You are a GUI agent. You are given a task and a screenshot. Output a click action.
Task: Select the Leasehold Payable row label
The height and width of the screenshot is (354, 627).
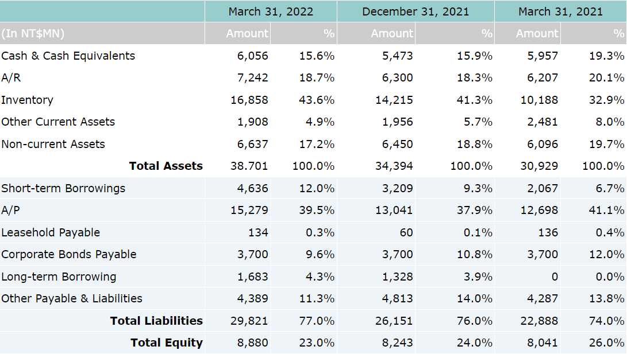(51, 232)
